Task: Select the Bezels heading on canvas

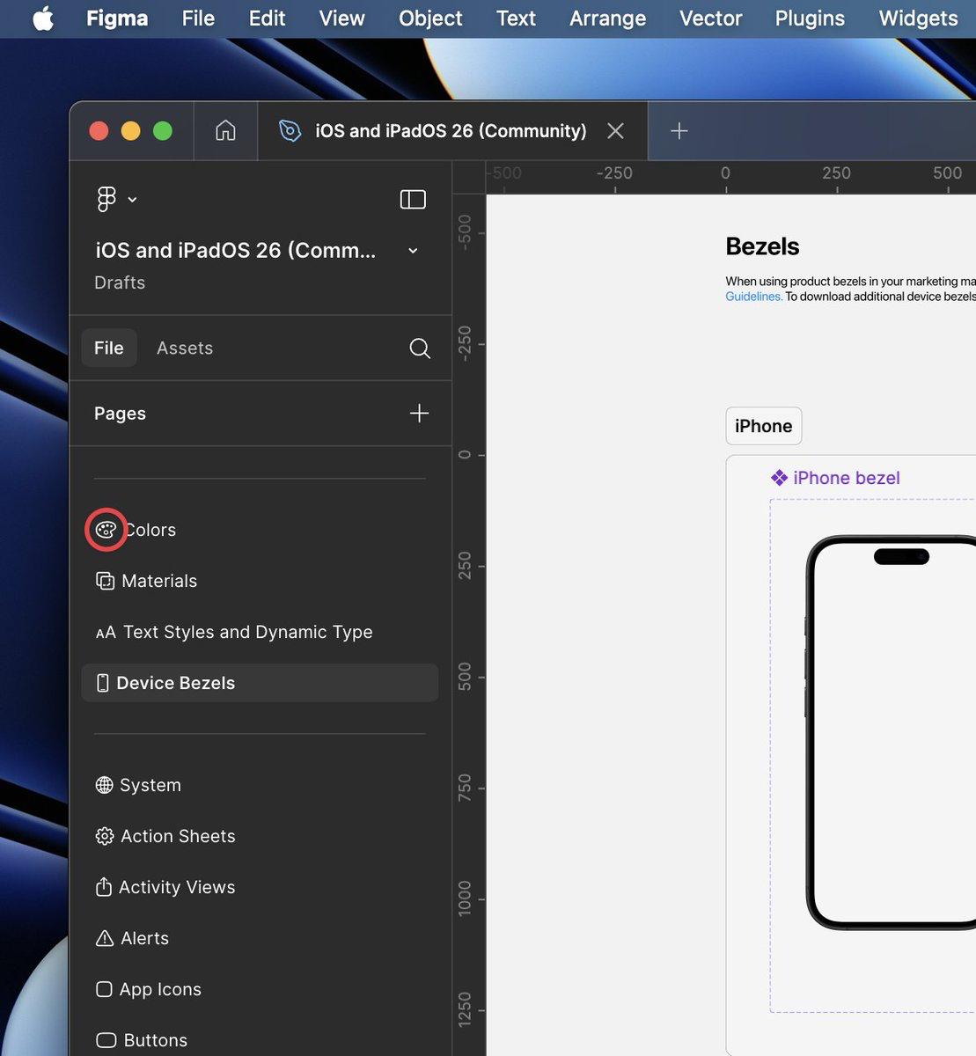Action: click(762, 246)
